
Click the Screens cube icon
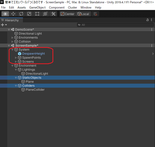click(19, 62)
